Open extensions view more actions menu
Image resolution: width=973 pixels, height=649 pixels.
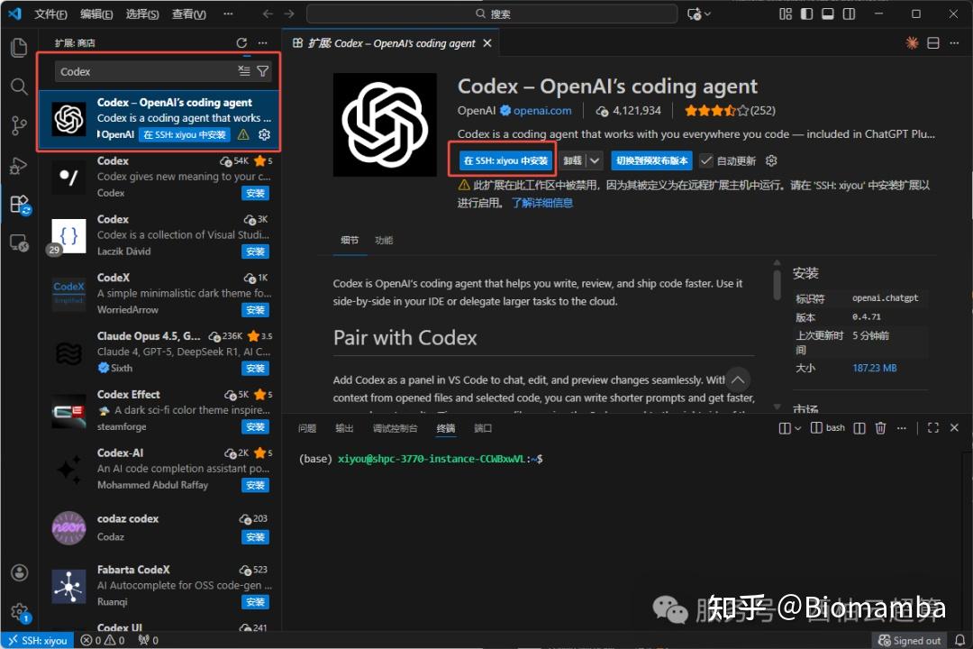click(263, 43)
